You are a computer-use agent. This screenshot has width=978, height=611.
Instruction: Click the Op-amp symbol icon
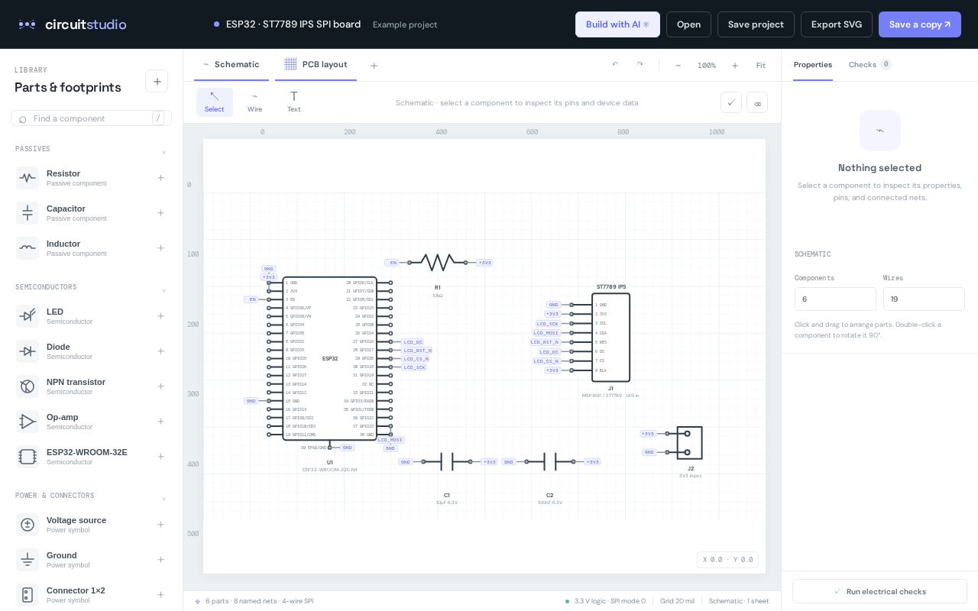point(28,422)
